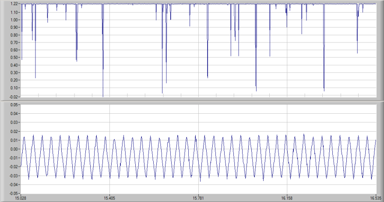Click the 0.80 y-axis label

15,35
